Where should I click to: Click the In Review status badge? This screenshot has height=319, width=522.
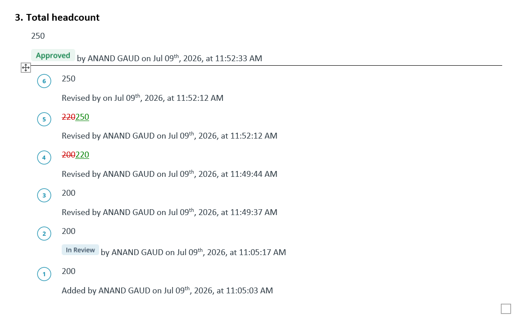click(x=80, y=250)
